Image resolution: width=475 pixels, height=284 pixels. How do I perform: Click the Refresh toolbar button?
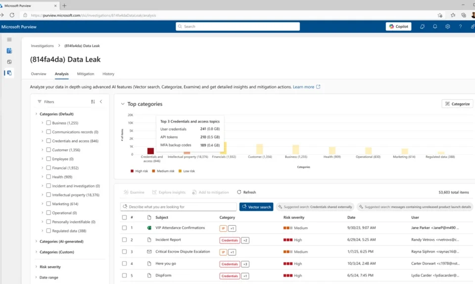tap(246, 192)
